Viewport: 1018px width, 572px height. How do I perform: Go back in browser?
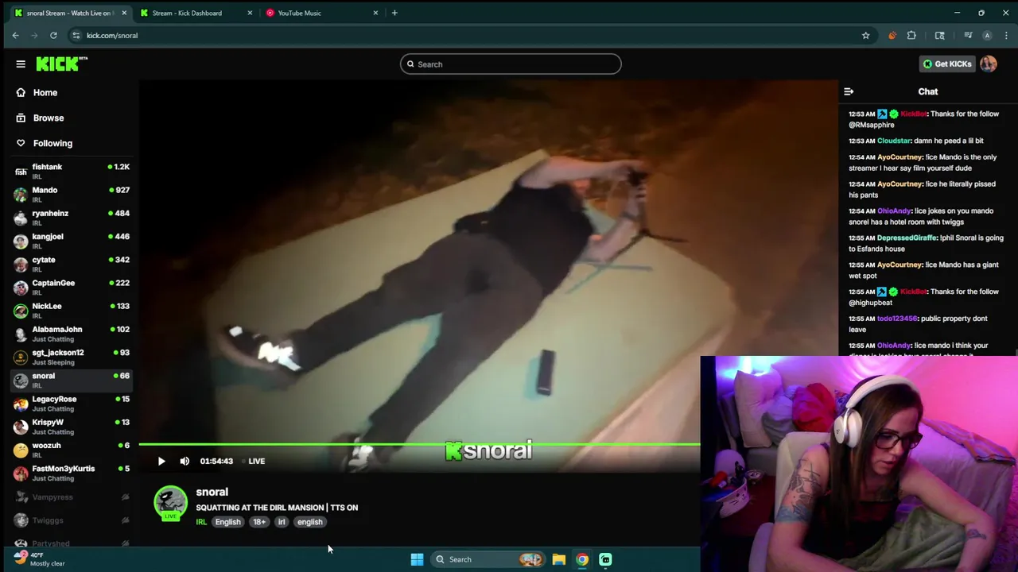tap(15, 35)
